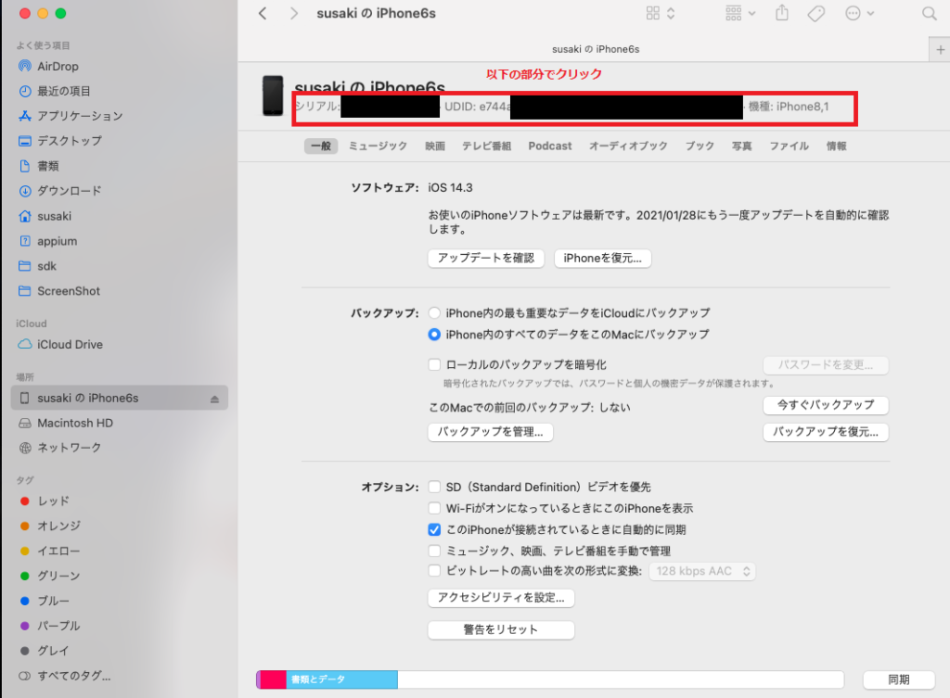Click 警告をリセット button

click(x=501, y=629)
